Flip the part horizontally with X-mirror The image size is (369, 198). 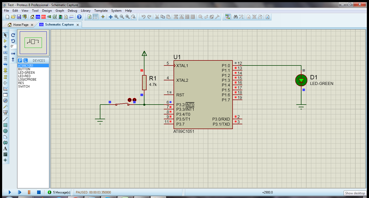click(13, 54)
